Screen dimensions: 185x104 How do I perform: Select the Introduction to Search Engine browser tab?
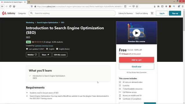click(13, 2)
